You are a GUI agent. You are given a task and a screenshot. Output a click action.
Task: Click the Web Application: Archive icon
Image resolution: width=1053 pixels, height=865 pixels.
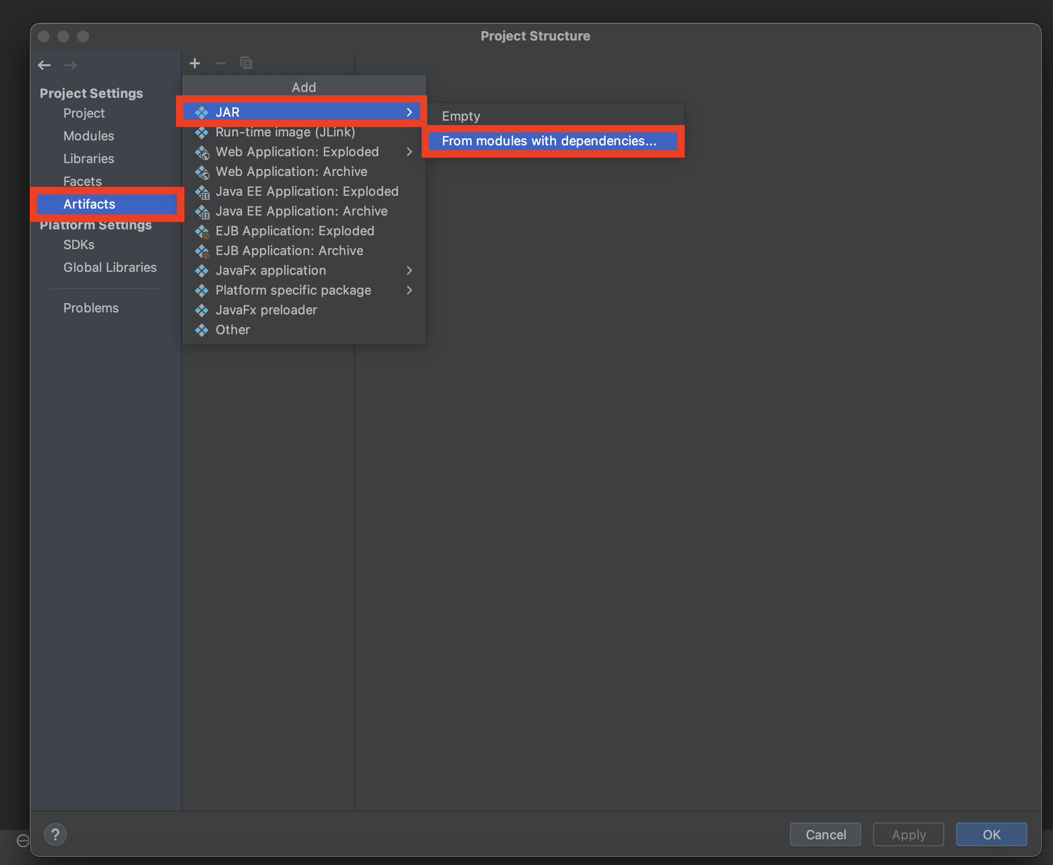point(202,172)
